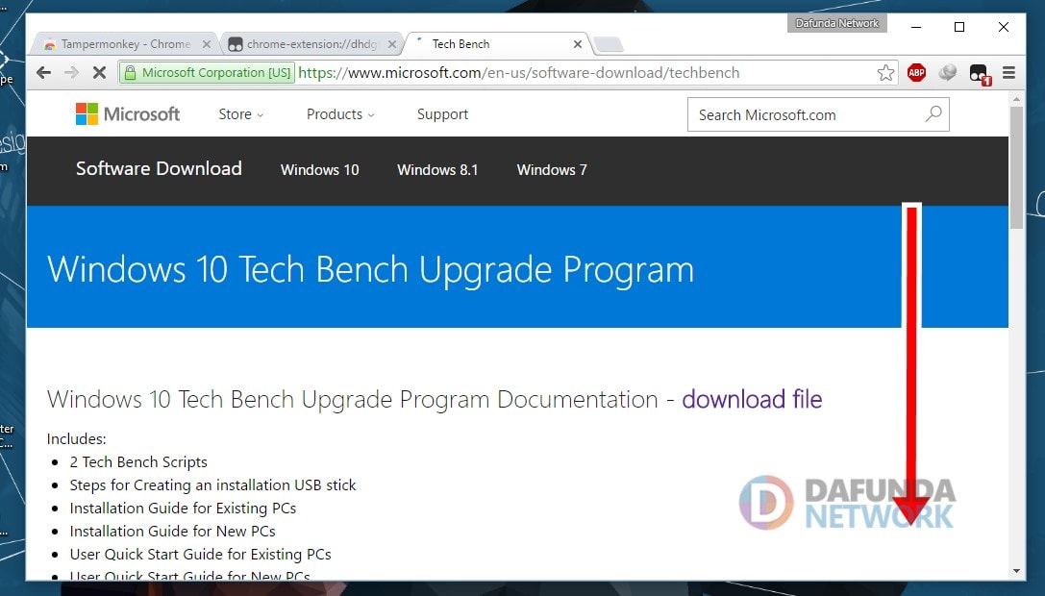Stop page loading with the X button
Viewport: 1045px width, 596px height.
pyautogui.click(x=99, y=73)
